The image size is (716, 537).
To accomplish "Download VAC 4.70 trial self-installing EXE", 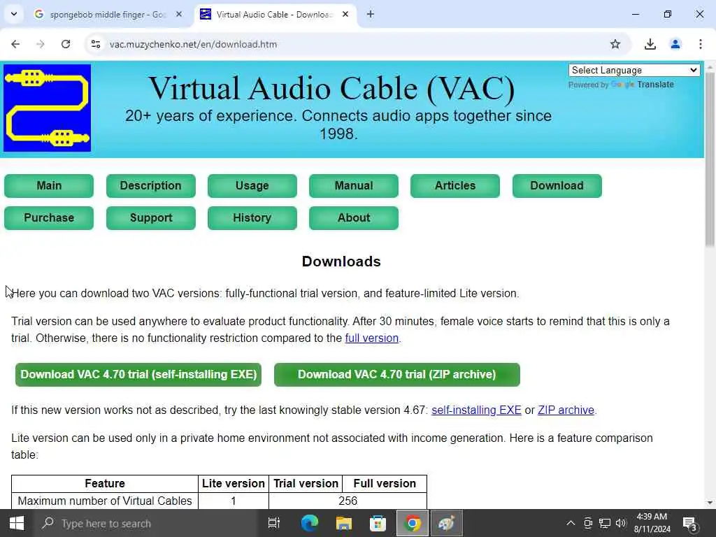I will (138, 375).
